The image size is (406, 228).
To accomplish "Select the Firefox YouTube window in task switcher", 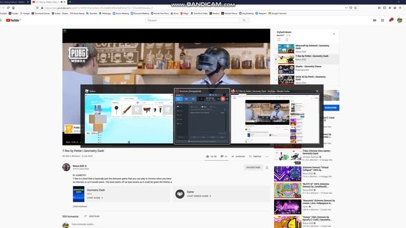I will point(275,117).
